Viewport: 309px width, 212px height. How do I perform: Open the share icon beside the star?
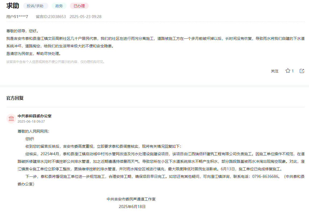302,71
